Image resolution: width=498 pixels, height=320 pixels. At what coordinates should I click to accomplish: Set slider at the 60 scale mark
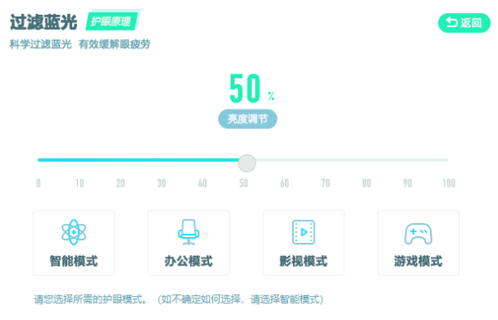click(x=285, y=183)
